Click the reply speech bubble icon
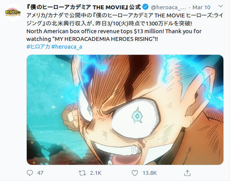 click(x=30, y=173)
